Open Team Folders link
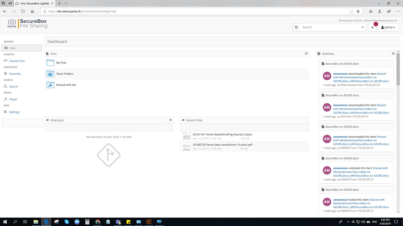 click(x=65, y=74)
